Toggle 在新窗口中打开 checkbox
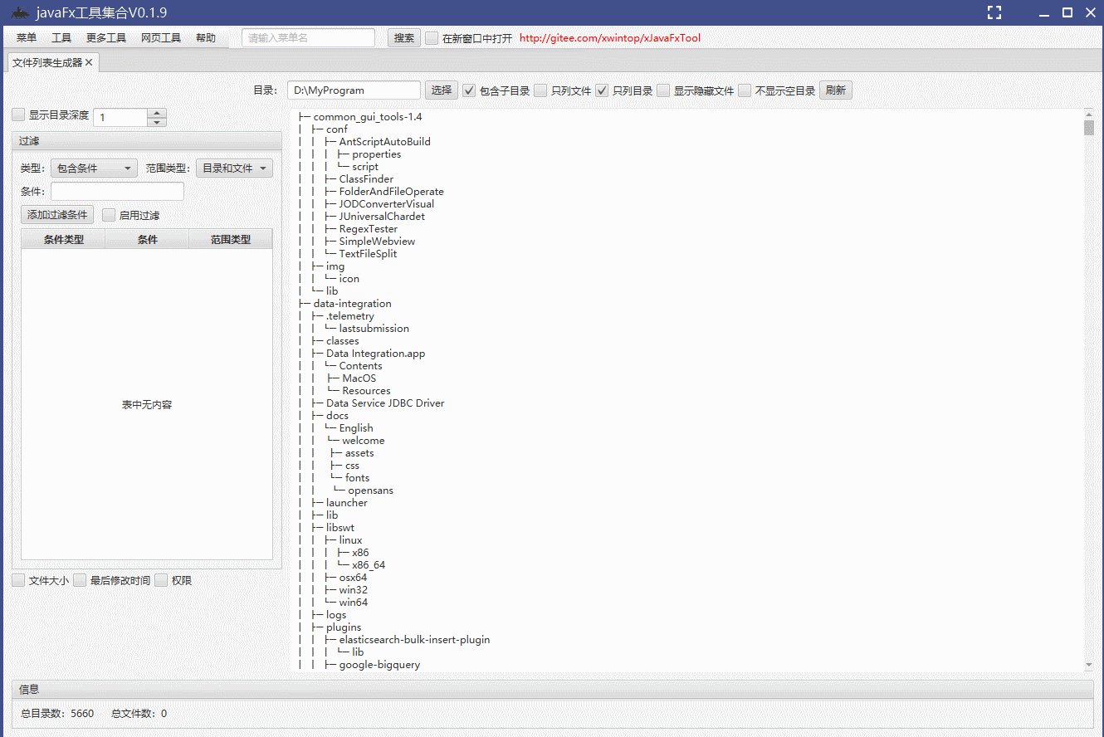 pos(432,38)
